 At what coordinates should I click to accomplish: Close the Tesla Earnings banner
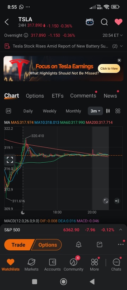(x=119, y=60)
